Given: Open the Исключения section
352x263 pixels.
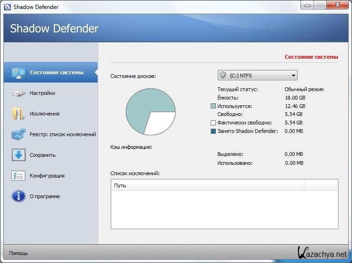Looking at the screenshot, I should pos(44,114).
